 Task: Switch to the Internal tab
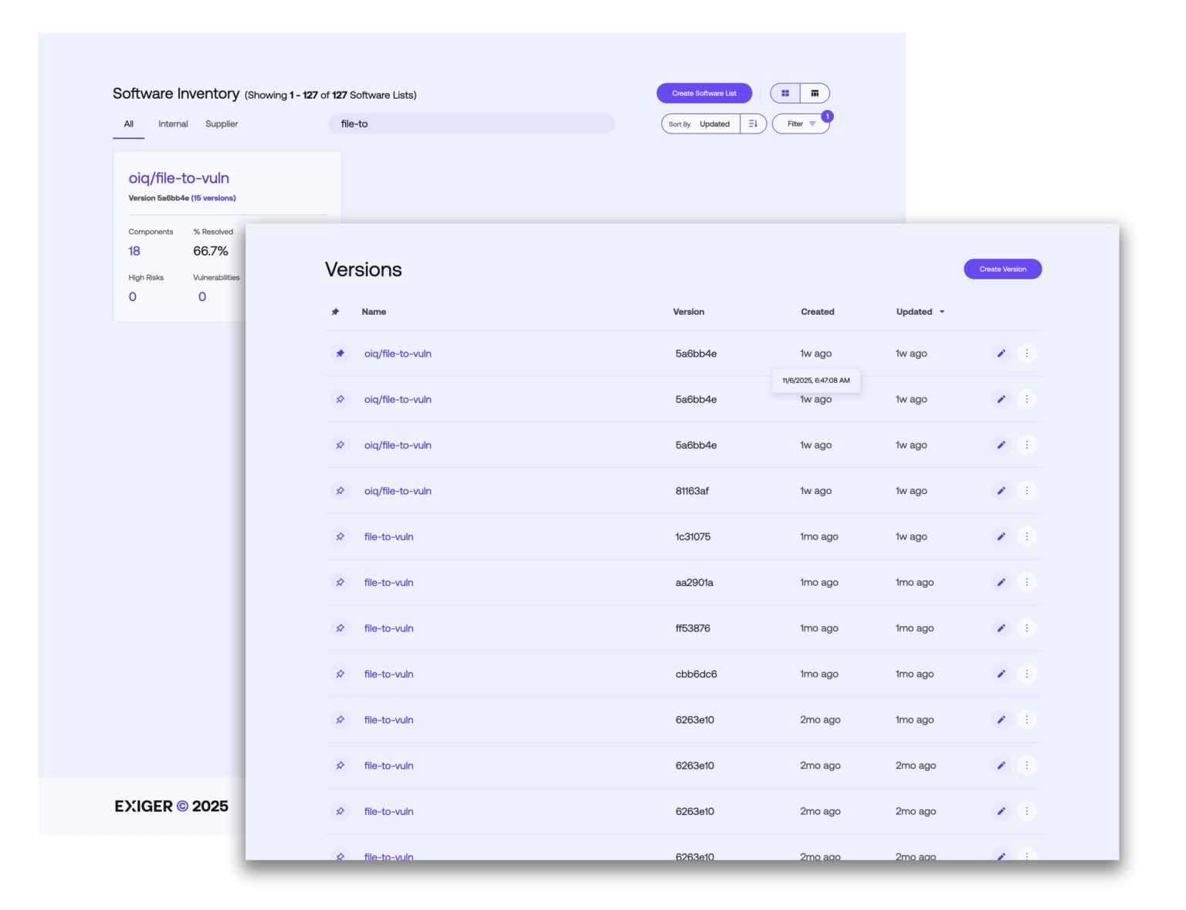(172, 123)
